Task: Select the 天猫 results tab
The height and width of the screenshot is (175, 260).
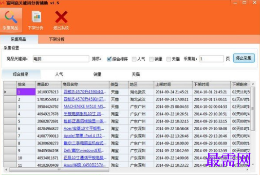Action: pyautogui.click(x=136, y=74)
